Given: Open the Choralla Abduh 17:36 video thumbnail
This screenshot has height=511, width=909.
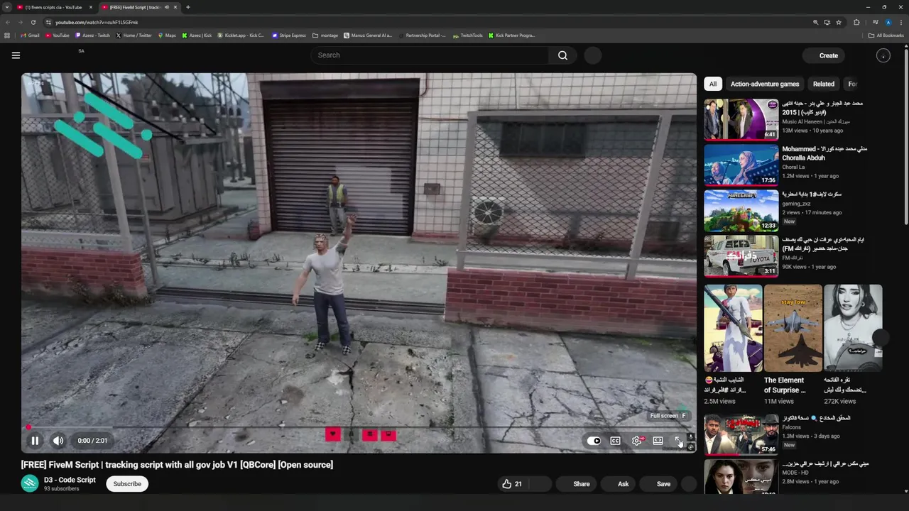Looking at the screenshot, I should tap(741, 165).
